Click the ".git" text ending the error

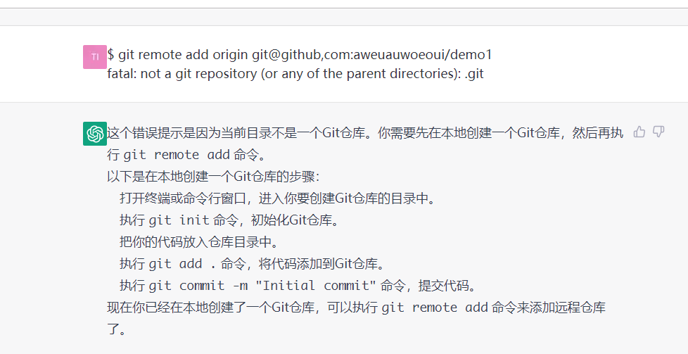point(474,74)
